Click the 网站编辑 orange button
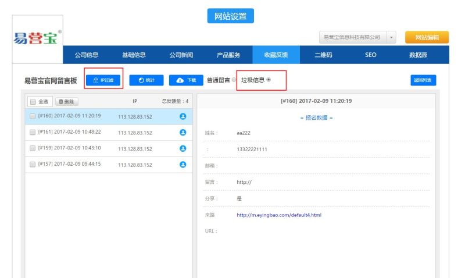The width and height of the screenshot is (465, 278). [427, 37]
